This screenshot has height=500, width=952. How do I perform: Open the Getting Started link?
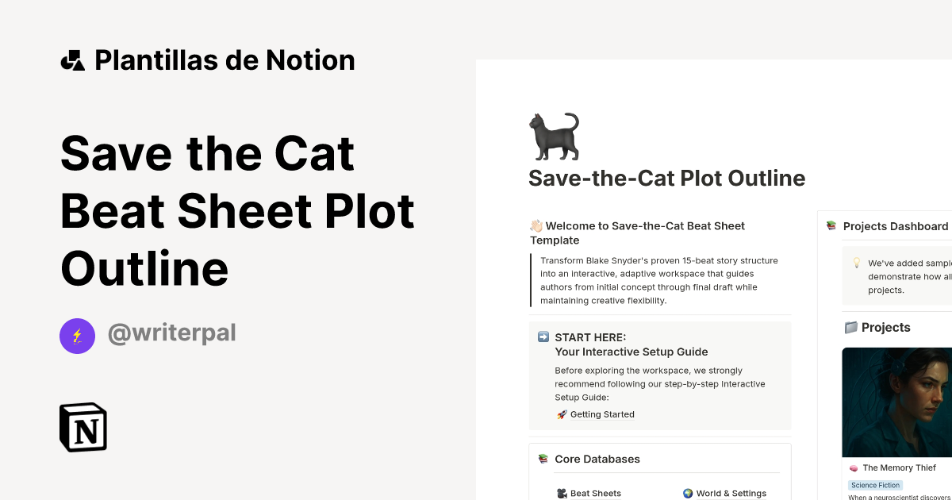point(602,413)
